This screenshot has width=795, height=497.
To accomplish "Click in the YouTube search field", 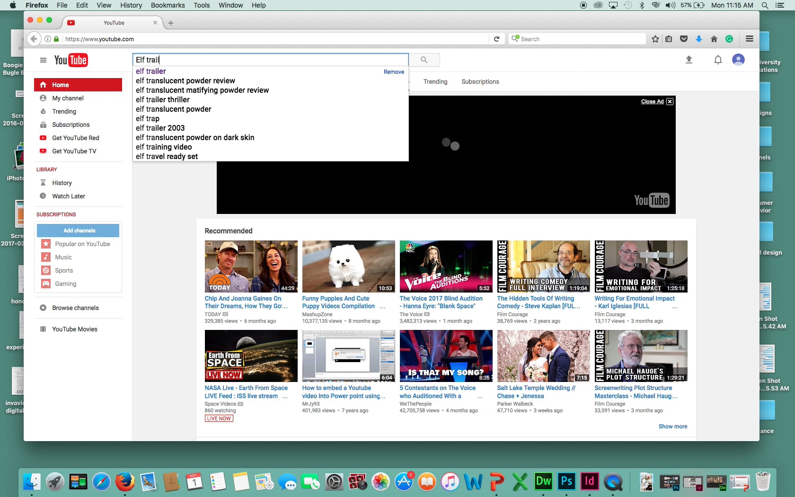I will 270,60.
